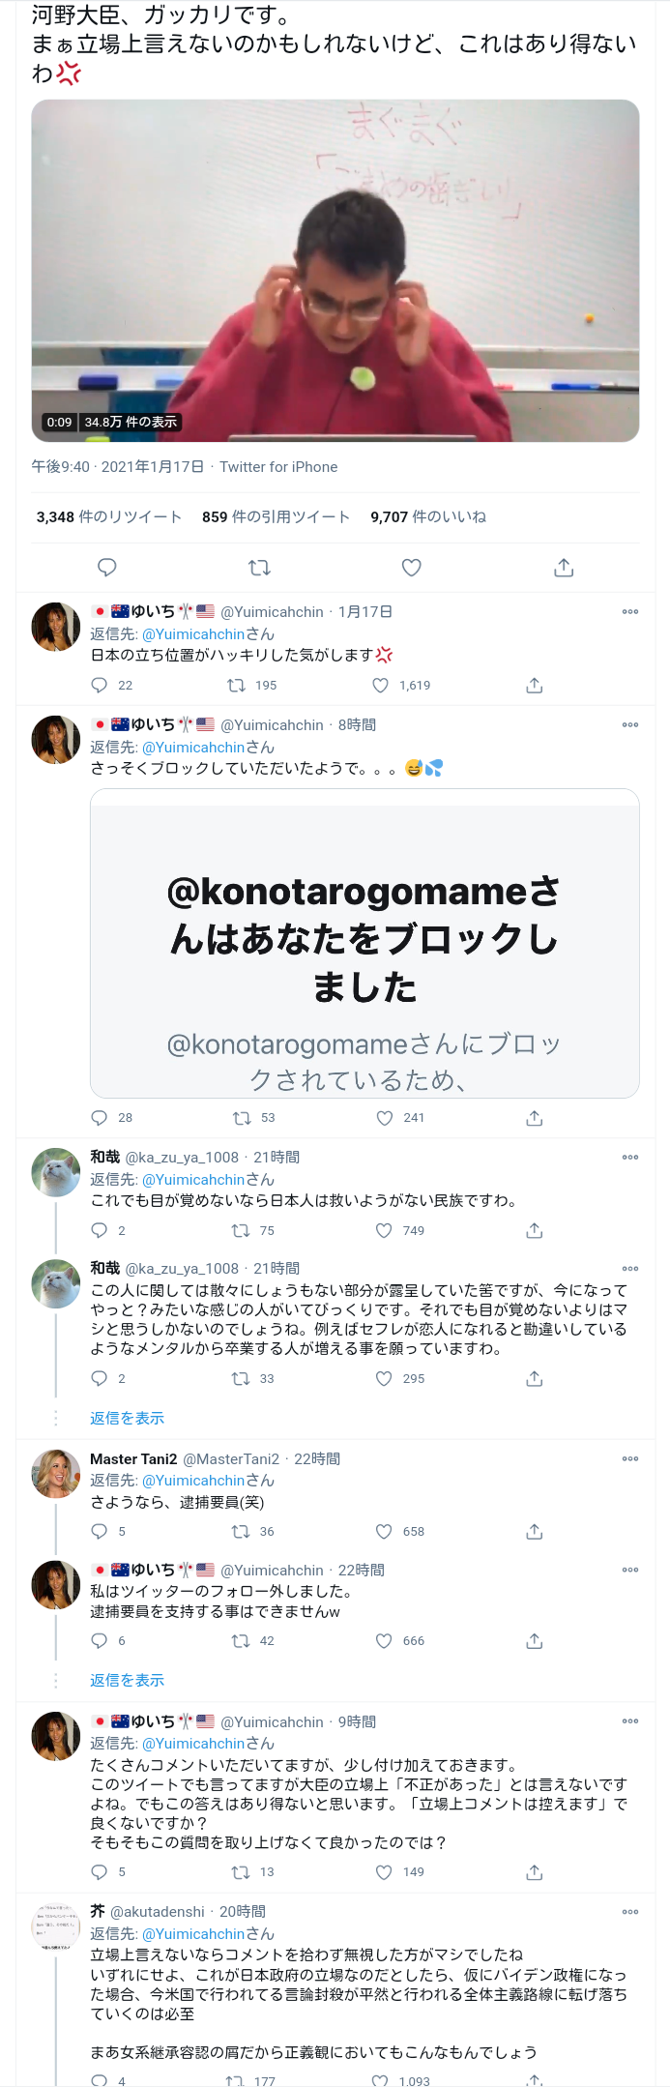Open more menu on 芥's reply
Viewport: 670px width, 2087px height.
click(x=630, y=1912)
